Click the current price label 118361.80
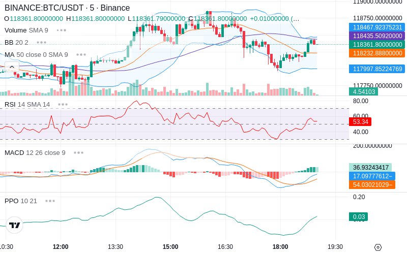Screen dimensions: 407x254 (377, 45)
